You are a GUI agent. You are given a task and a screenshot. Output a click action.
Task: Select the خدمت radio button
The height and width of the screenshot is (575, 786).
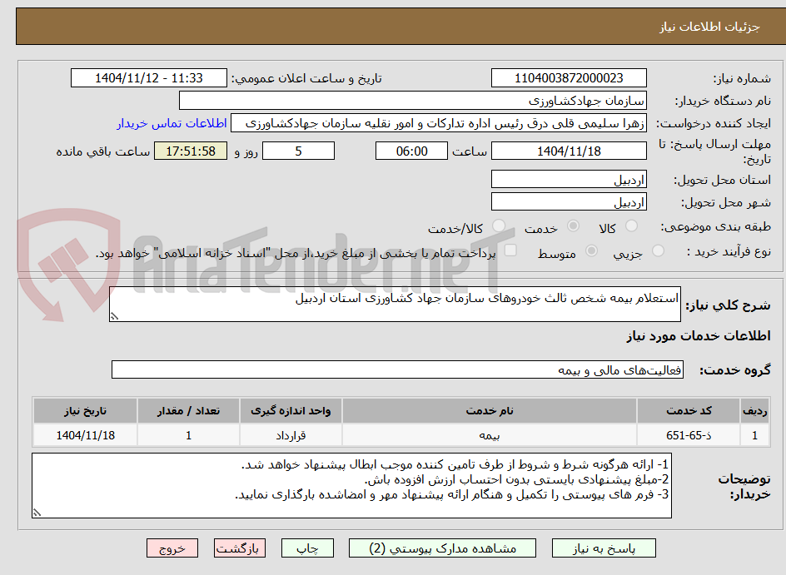coord(573,226)
